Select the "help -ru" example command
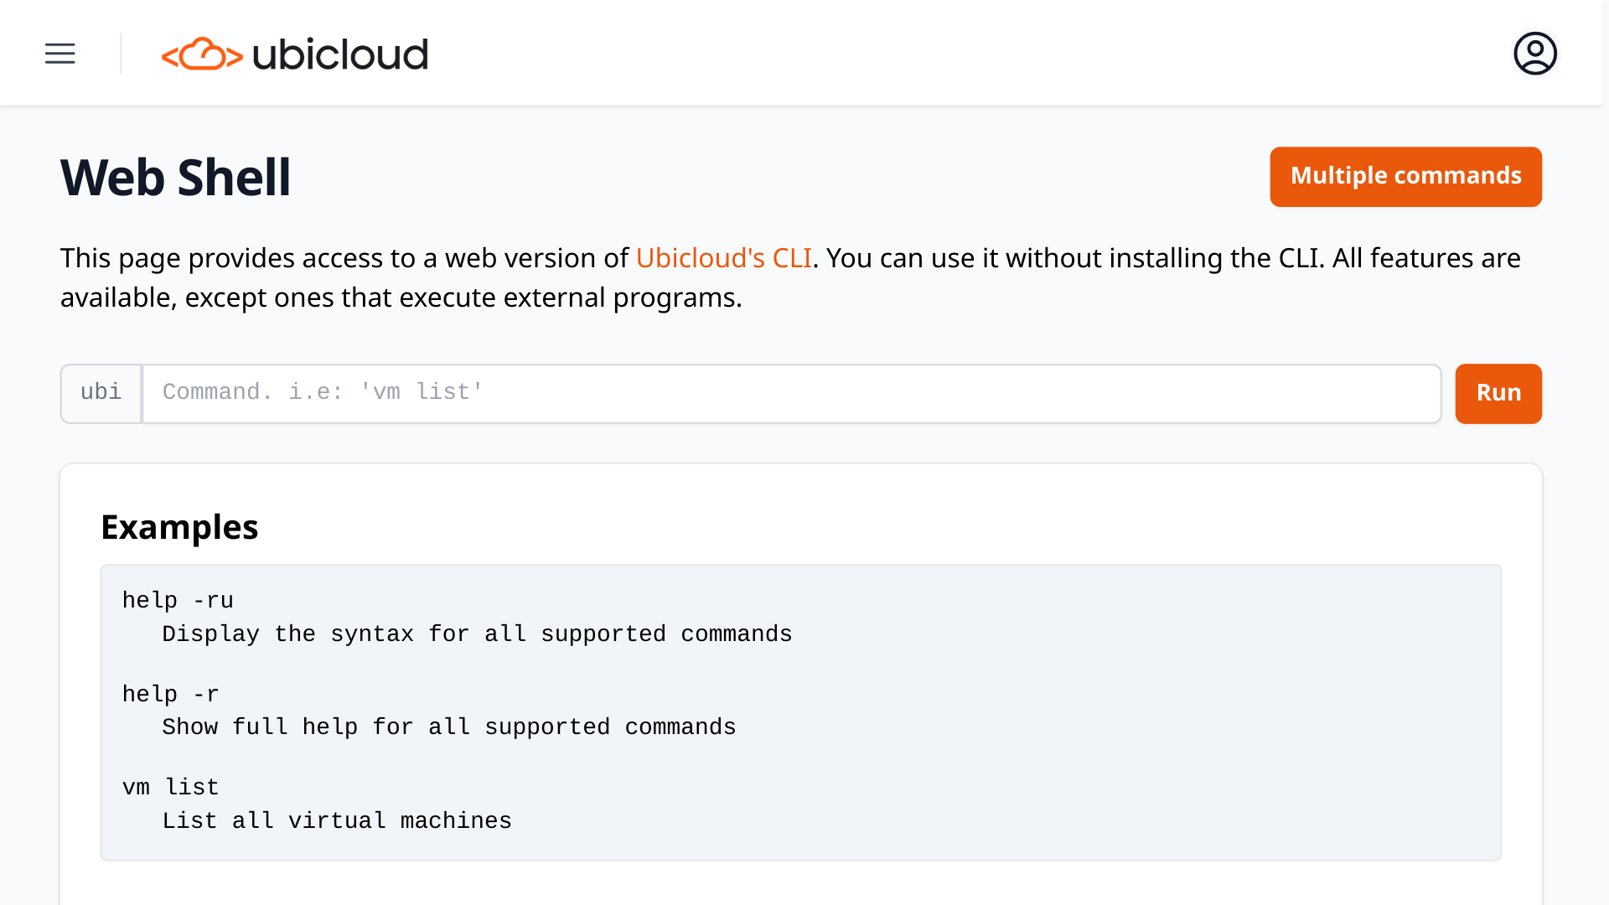 178,601
